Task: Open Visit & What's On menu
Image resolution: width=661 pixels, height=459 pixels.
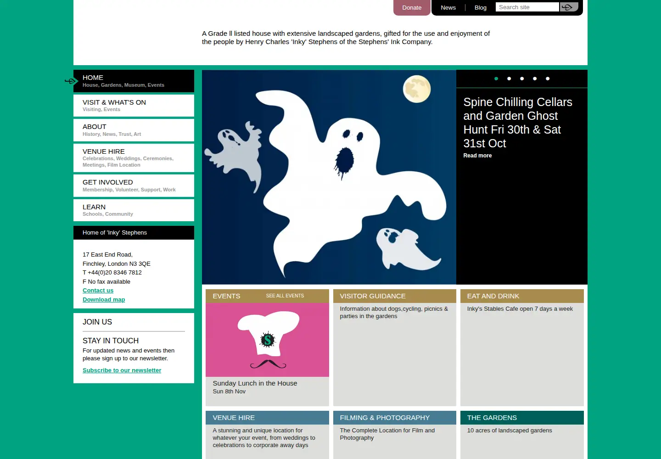Action: (x=134, y=106)
